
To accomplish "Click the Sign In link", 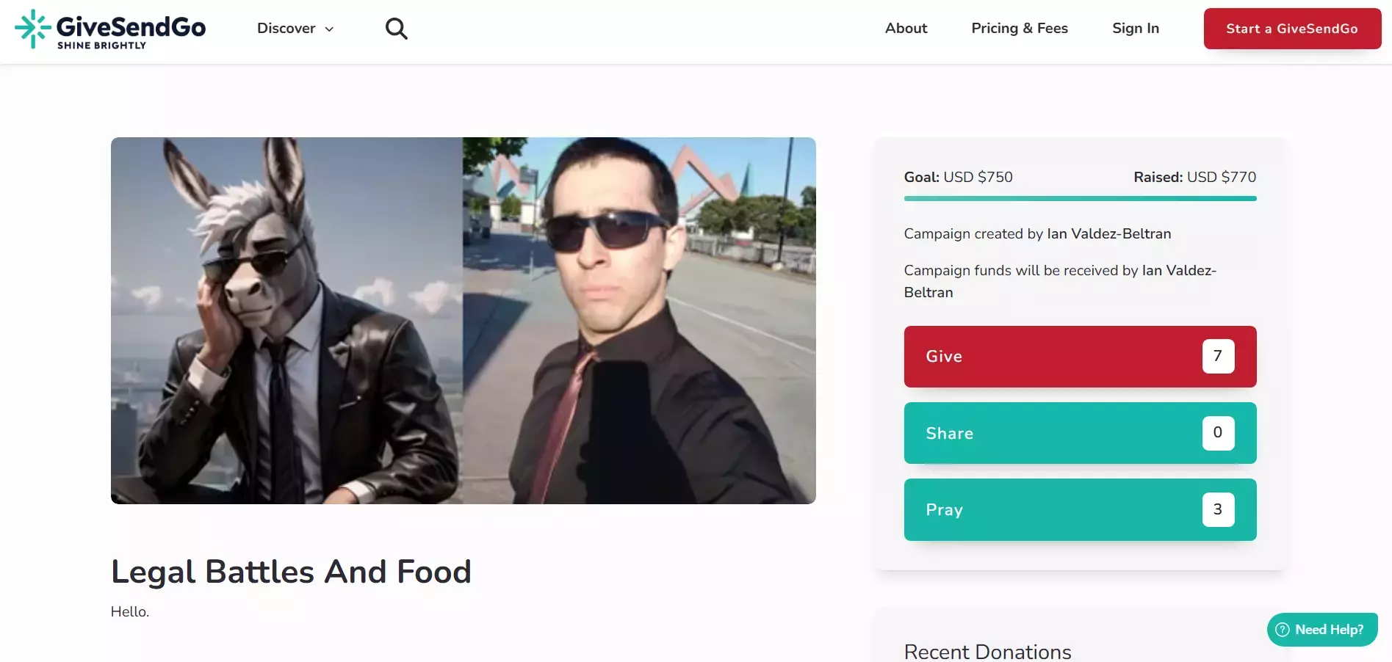I will [x=1136, y=28].
